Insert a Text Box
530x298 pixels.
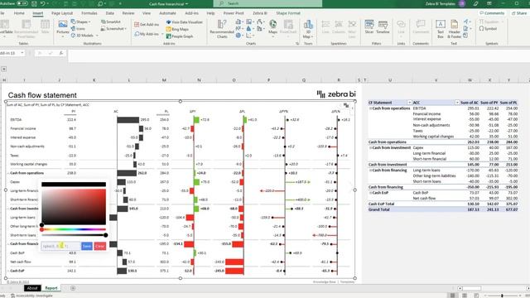(x=440, y=29)
